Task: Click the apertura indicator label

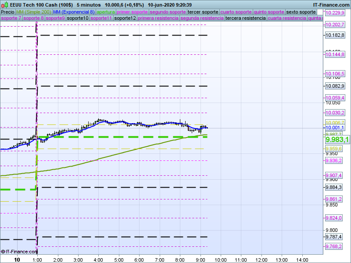Action: [x=106, y=12]
